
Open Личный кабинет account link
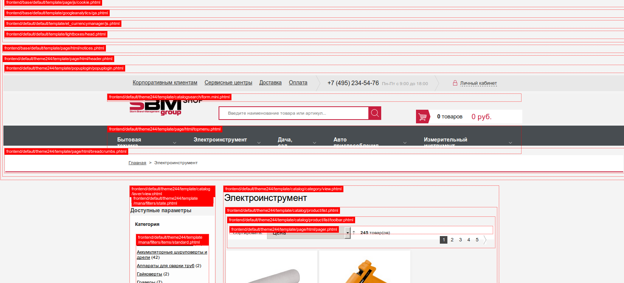point(478,83)
